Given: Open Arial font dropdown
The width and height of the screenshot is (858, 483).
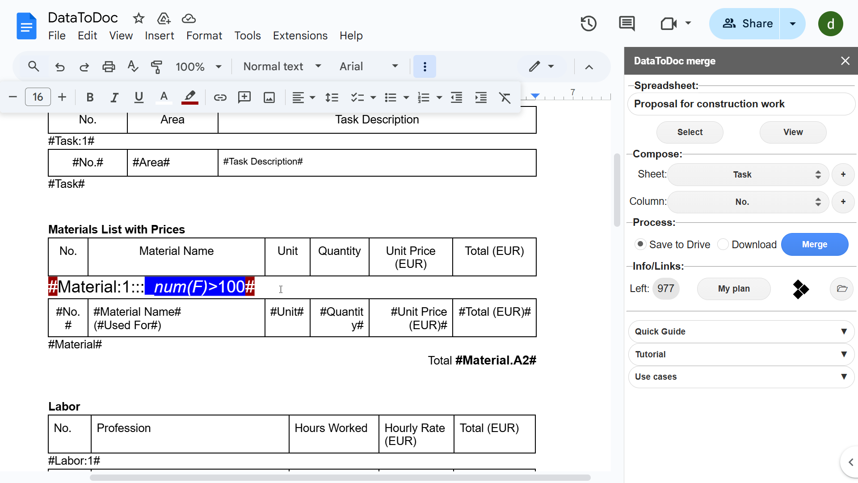Looking at the screenshot, I should click(x=369, y=67).
